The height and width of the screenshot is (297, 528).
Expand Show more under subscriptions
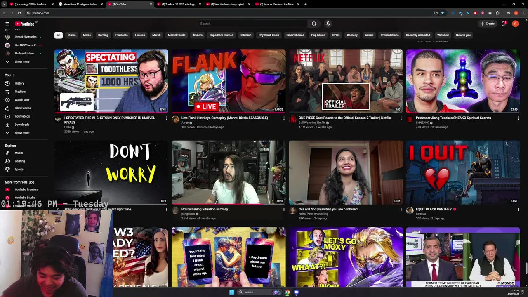pos(22,62)
